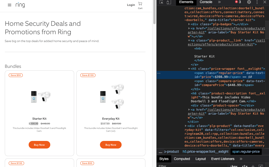Image resolution: width=269 pixels, height=167 pixels.
Task: Collapse the plp-product__link anchor node
Action: [x=189, y=40]
